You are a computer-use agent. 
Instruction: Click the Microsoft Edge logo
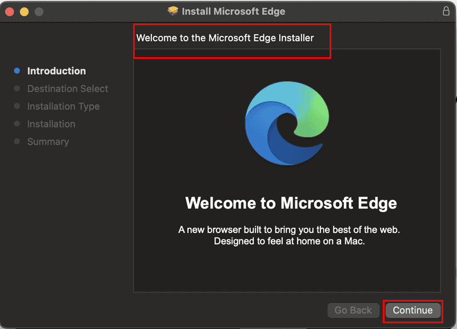(x=287, y=124)
